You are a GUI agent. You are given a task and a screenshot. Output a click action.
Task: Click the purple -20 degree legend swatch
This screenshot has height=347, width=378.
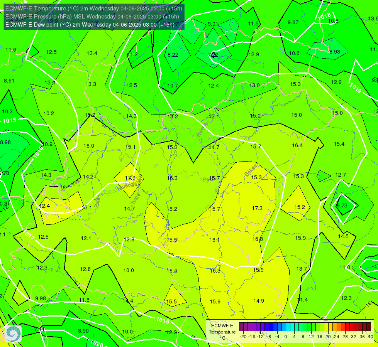[241, 327]
